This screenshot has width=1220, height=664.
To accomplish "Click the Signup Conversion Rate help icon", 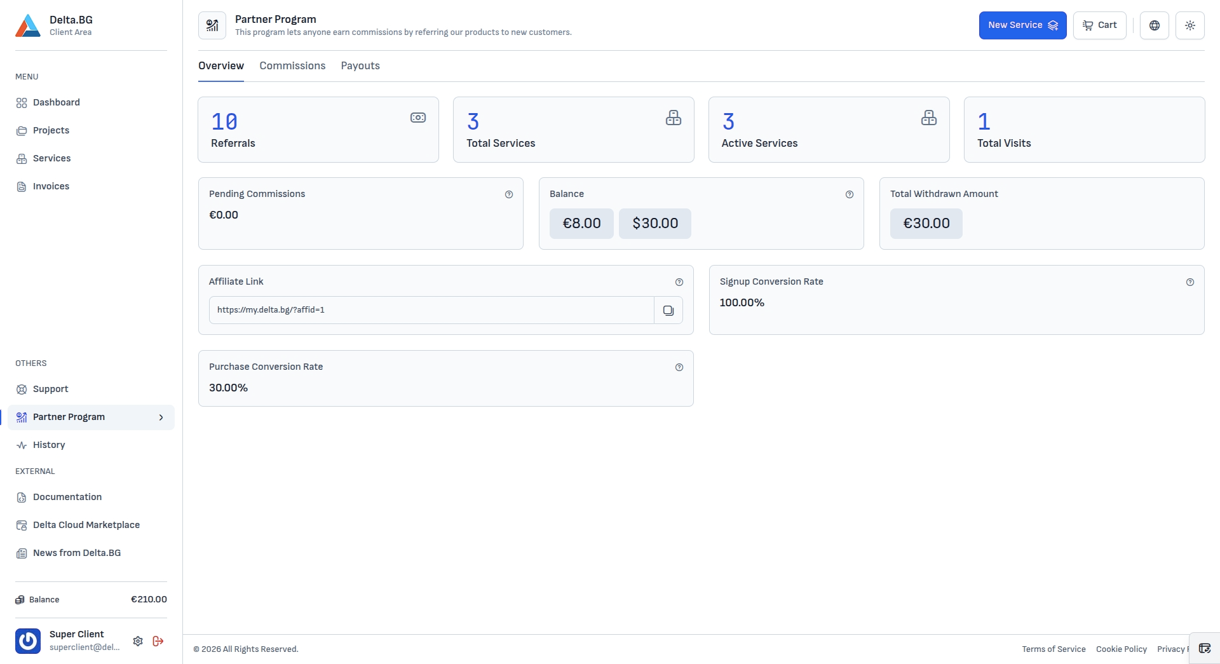I will tap(1190, 282).
